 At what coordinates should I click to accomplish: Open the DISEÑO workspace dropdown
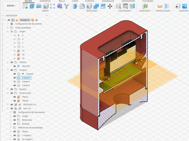11,6
